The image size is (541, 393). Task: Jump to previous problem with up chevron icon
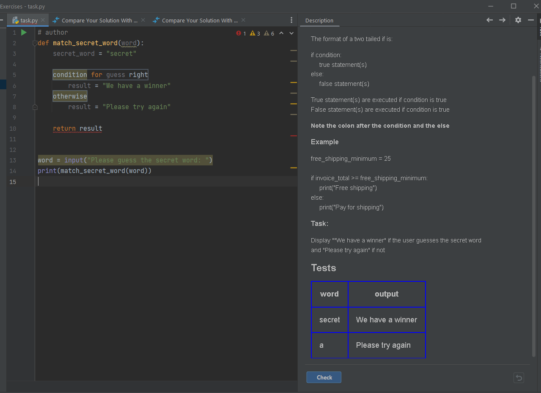click(281, 33)
